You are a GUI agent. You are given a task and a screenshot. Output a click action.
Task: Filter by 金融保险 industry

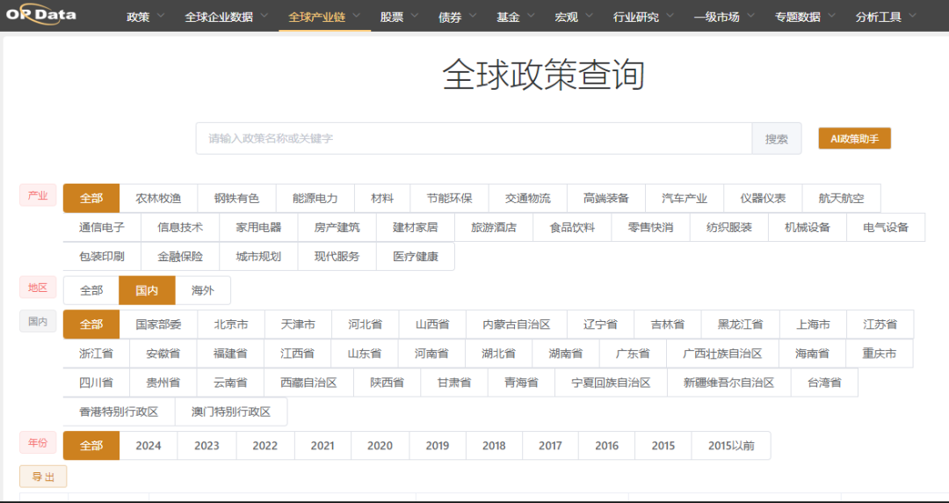pos(180,257)
